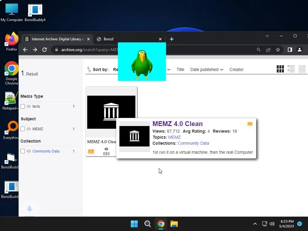Close the Bonzi! tab
Viewport: 308px width, 231px height.
160,39
